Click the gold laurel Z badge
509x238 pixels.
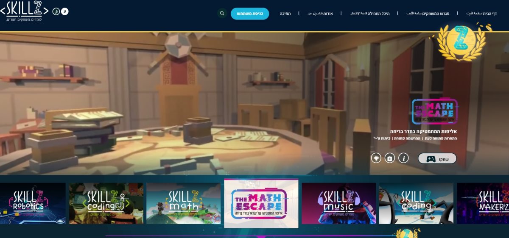tap(461, 42)
